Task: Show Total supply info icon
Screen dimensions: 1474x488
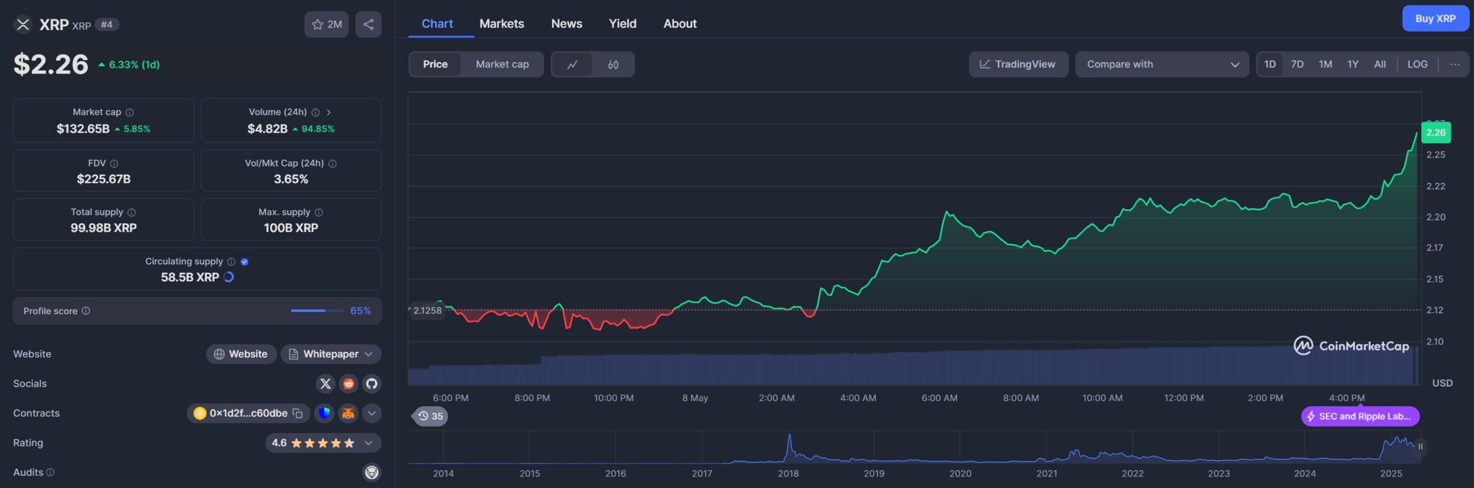Action: coord(132,212)
